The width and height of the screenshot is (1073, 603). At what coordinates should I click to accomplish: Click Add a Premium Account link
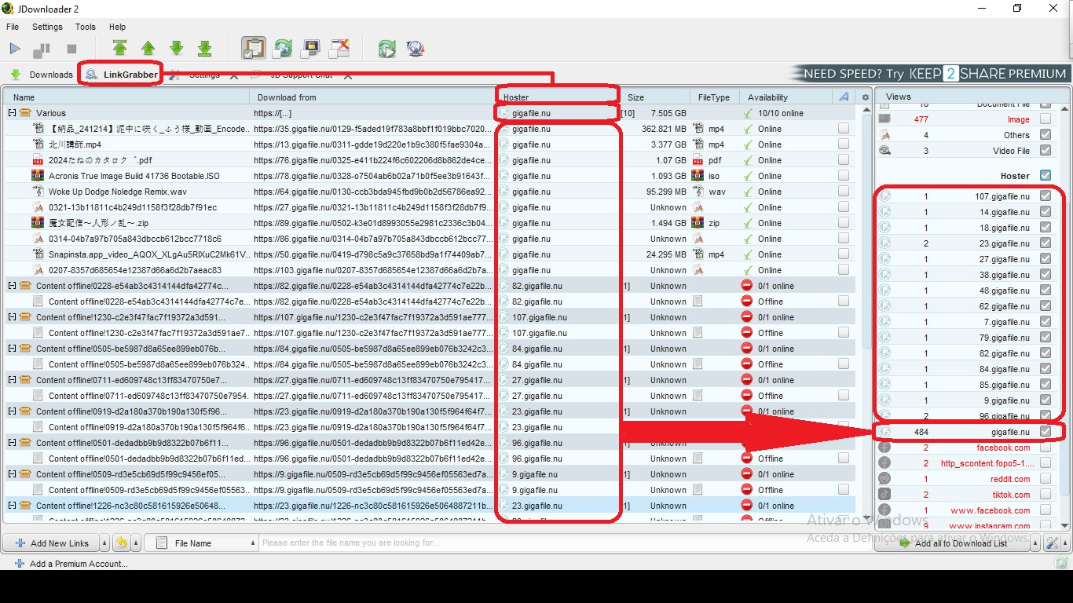[x=71, y=564]
